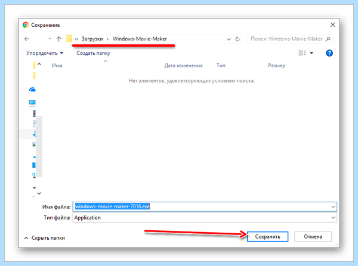358x266 pixels.
Task: Click the Windows-Movie-Maker breadcrumb
Action: point(140,39)
